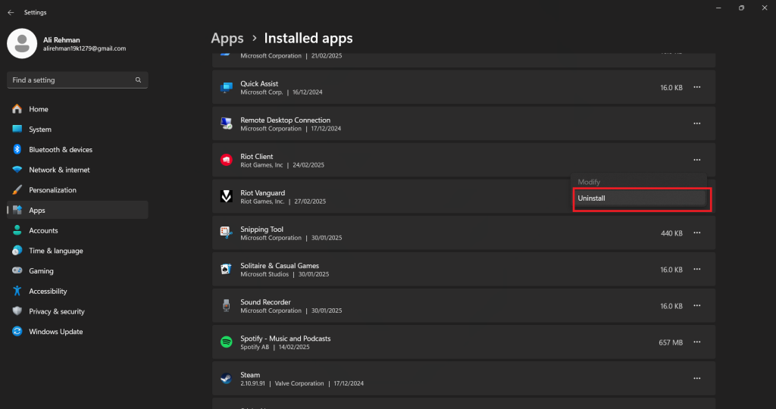Click the Snipping Tool app icon
The image size is (776, 409).
point(226,233)
